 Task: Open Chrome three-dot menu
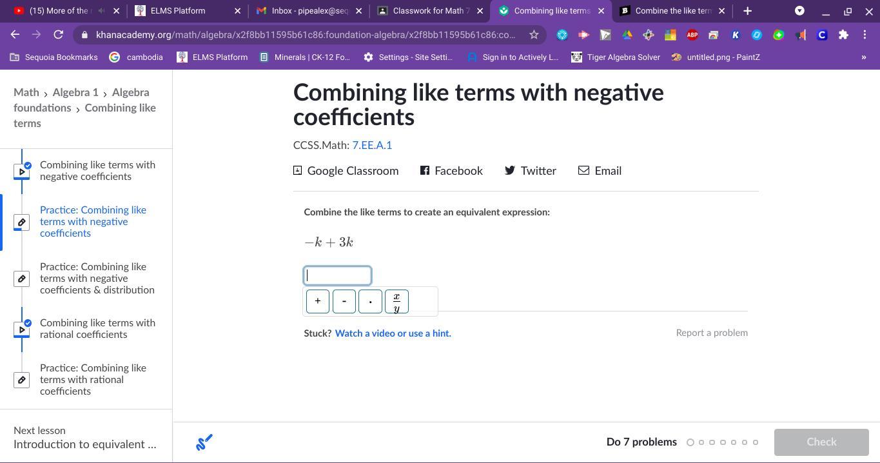865,35
